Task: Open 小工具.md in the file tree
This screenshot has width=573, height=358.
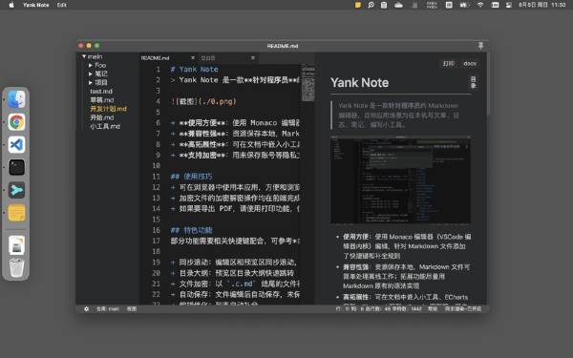Action: click(105, 126)
